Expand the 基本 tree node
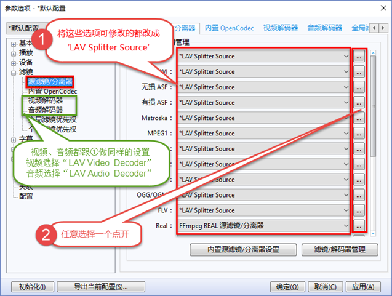 pos(14,44)
